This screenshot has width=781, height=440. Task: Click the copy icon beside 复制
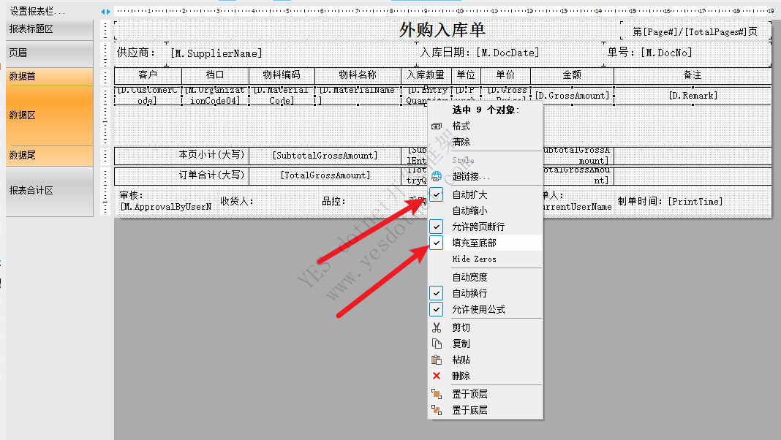pos(437,344)
